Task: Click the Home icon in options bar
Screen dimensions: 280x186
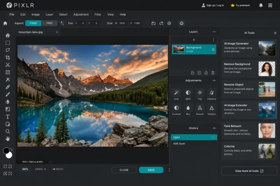Action: tap(5, 23)
